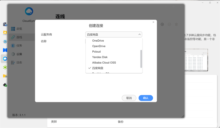The width and height of the screenshot is (220, 128).
Task: Click the checkmark circle toolbar icon
Action: tap(169, 24)
